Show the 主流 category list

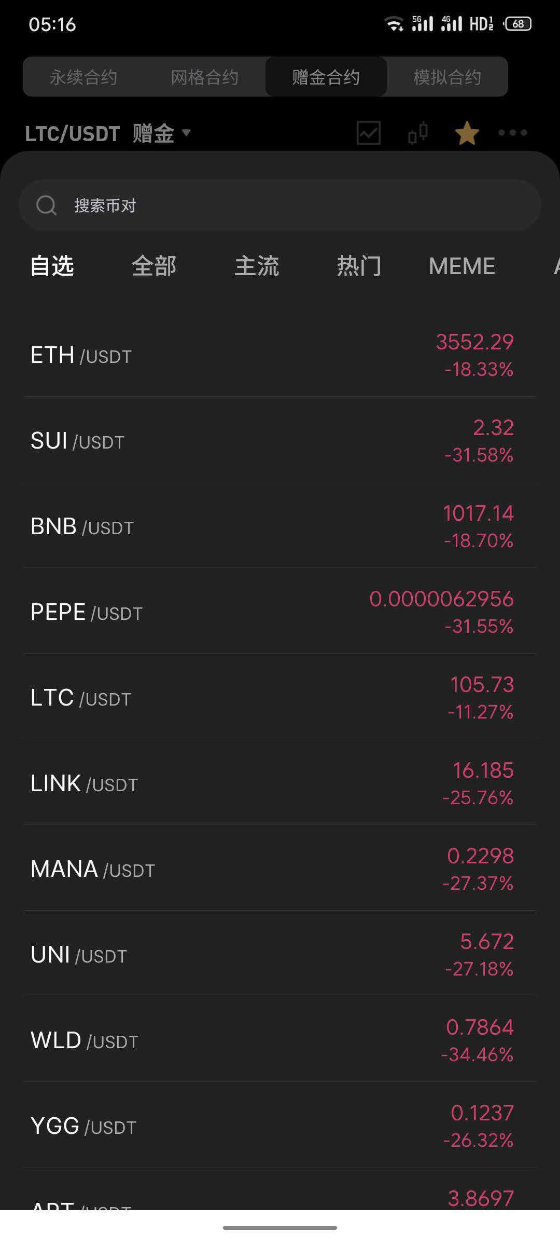pyautogui.click(x=257, y=266)
